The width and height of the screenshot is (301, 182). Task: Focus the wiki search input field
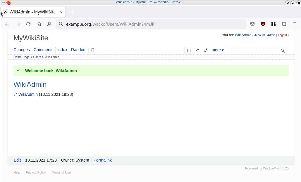tap(254, 51)
